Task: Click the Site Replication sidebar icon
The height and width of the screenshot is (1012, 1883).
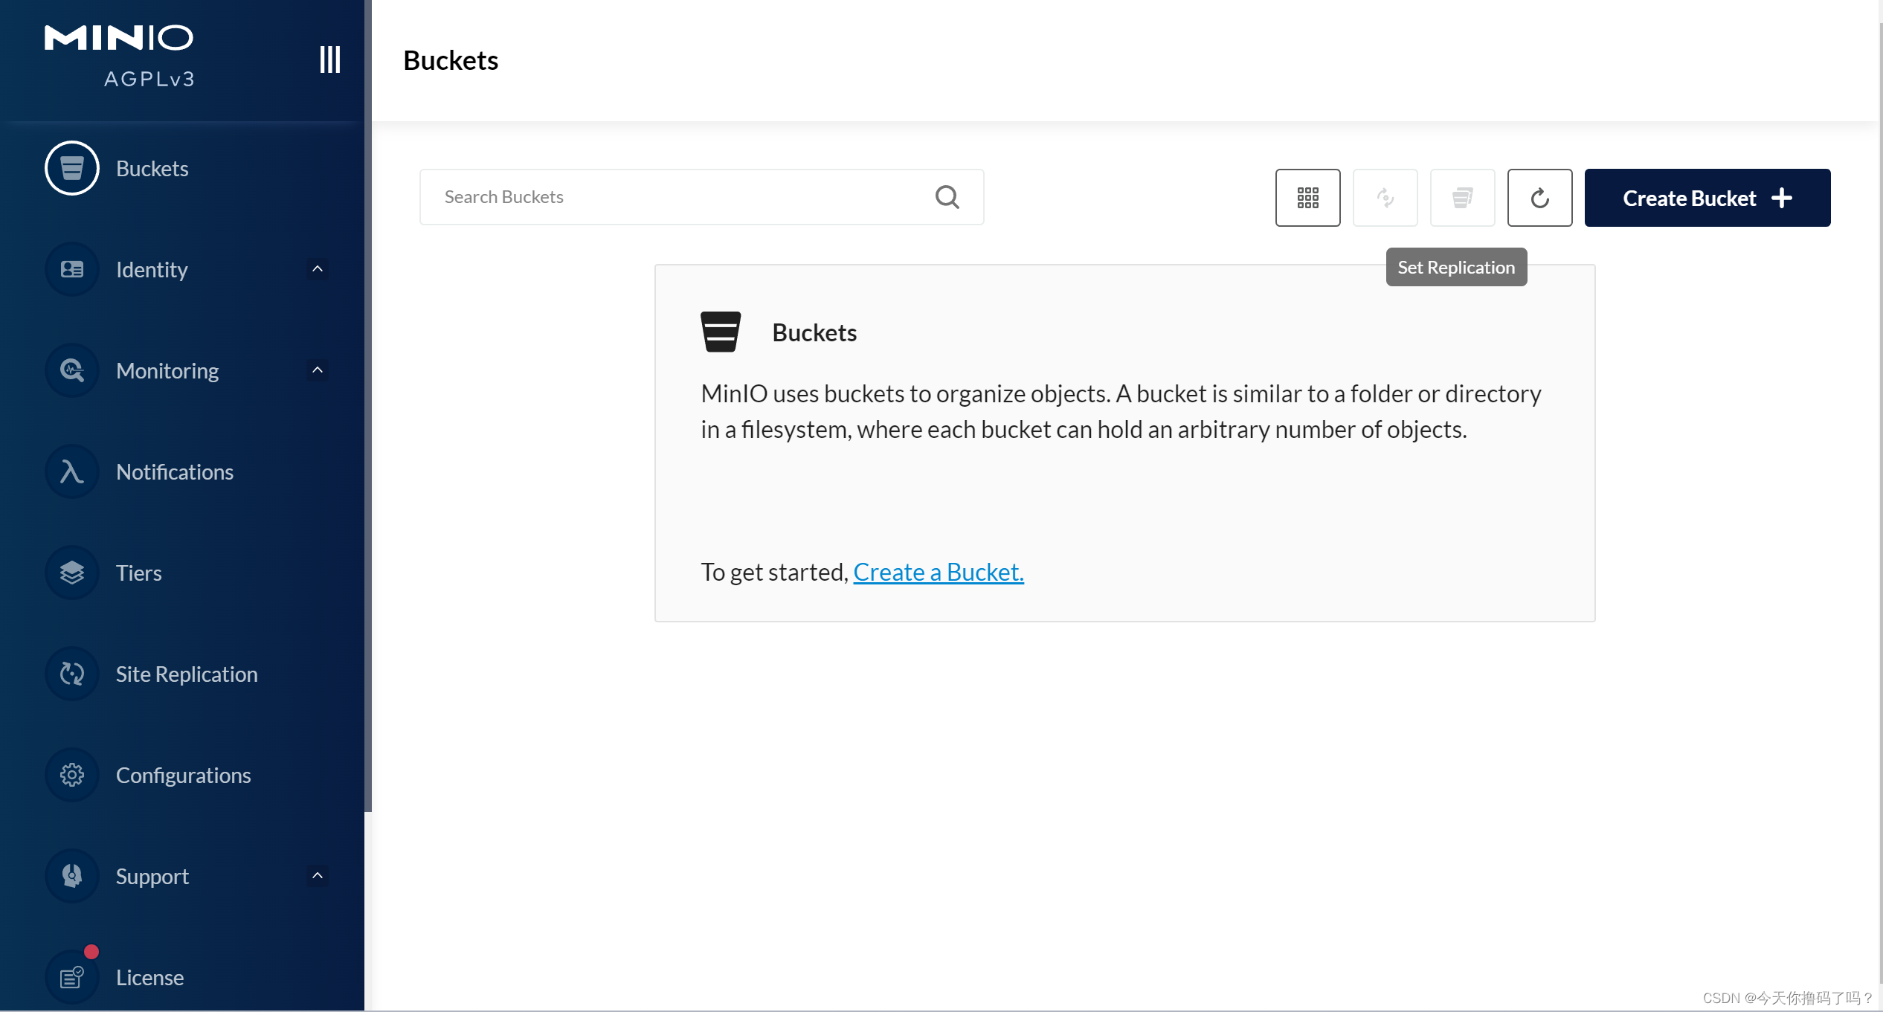Action: pyautogui.click(x=71, y=674)
